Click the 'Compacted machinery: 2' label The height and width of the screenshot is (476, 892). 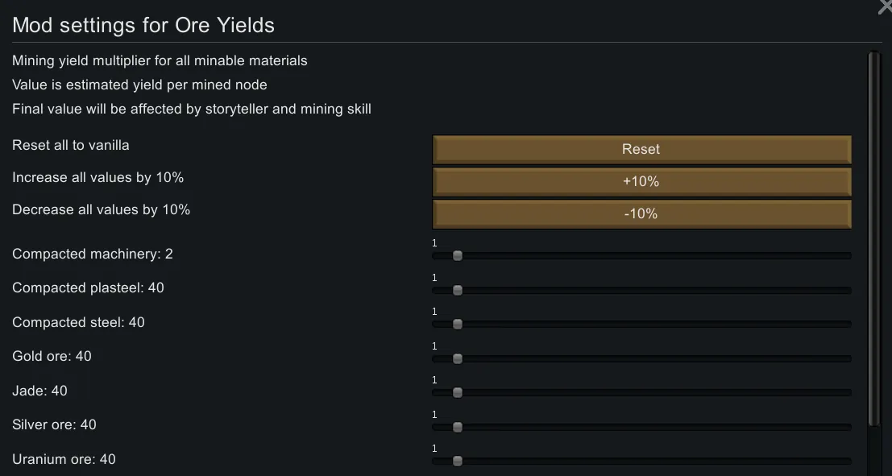tap(93, 254)
